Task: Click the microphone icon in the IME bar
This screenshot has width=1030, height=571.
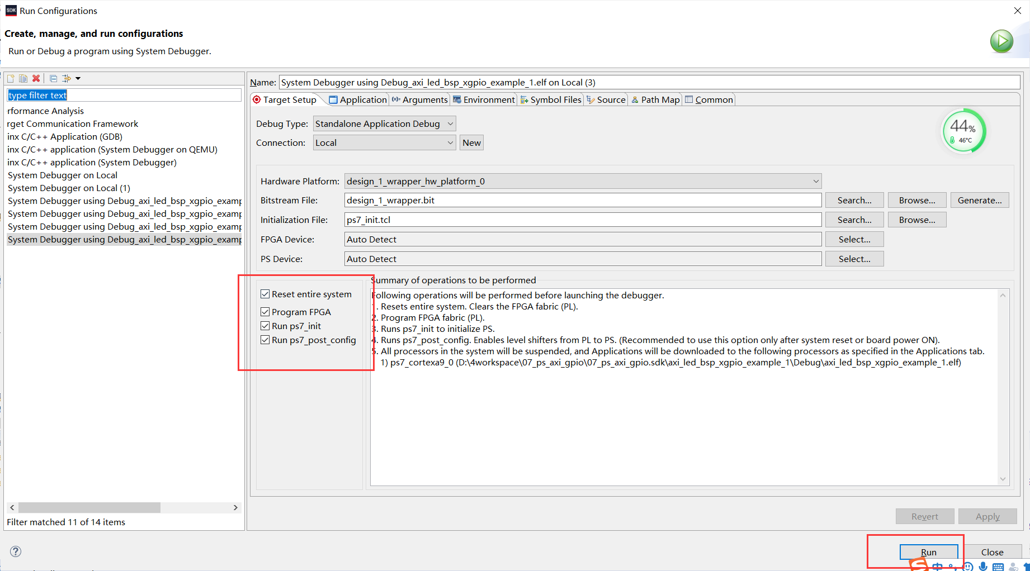Action: pos(983,567)
